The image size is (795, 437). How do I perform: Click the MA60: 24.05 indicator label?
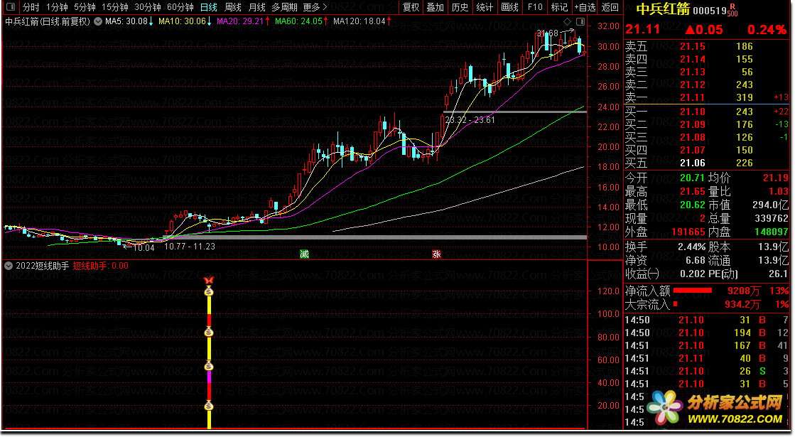coord(301,21)
